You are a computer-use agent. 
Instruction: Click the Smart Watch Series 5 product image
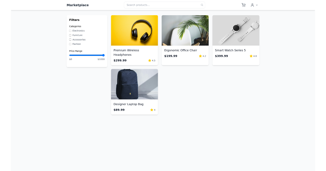(x=236, y=30)
